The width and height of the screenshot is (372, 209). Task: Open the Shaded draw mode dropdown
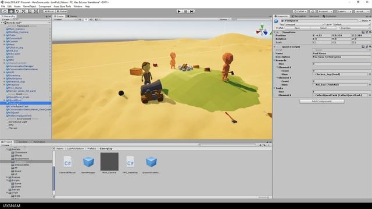pos(65,19)
